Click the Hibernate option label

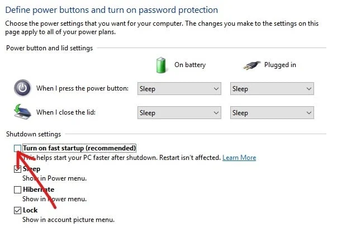pyautogui.click(x=39, y=190)
